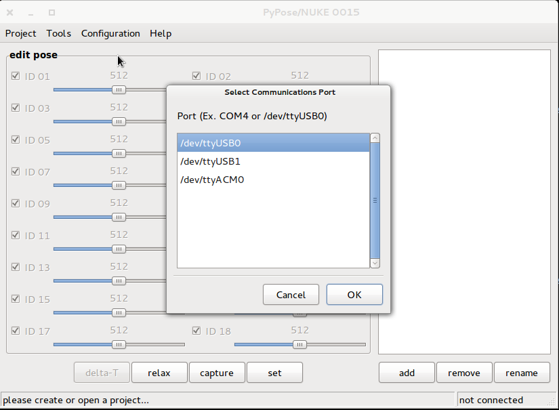Click the add pose button
Viewport: 559px width, 410px height.
(407, 373)
